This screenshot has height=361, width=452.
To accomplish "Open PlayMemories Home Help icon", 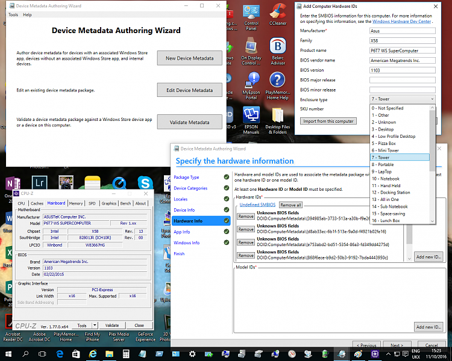I will click(x=278, y=86).
